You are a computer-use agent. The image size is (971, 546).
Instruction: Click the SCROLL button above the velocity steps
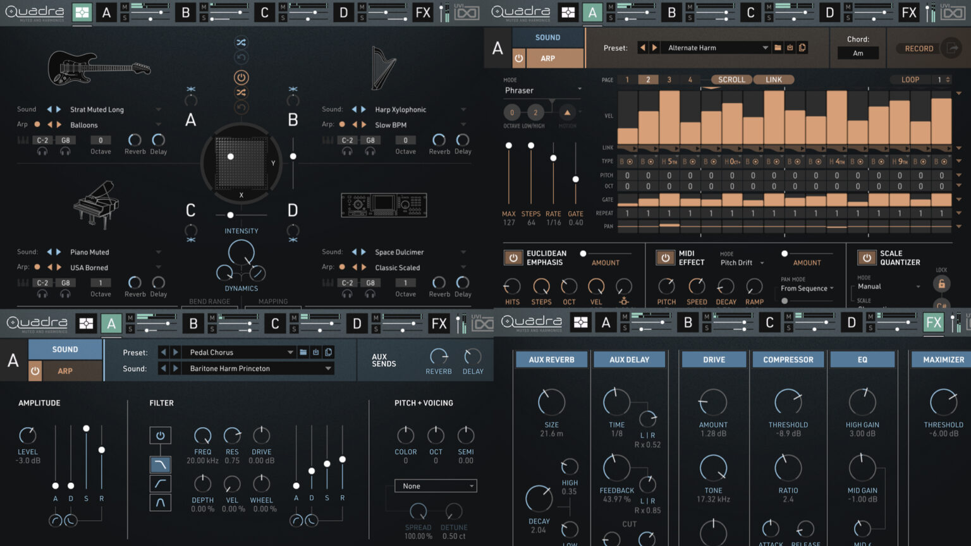coord(731,80)
